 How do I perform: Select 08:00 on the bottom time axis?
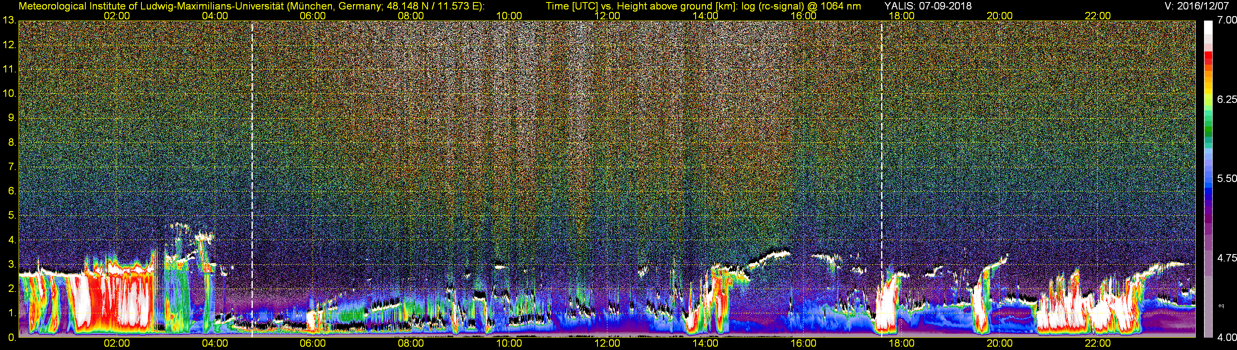(x=411, y=343)
